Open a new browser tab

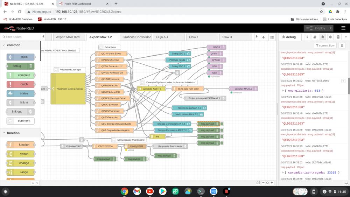tap(116, 4)
